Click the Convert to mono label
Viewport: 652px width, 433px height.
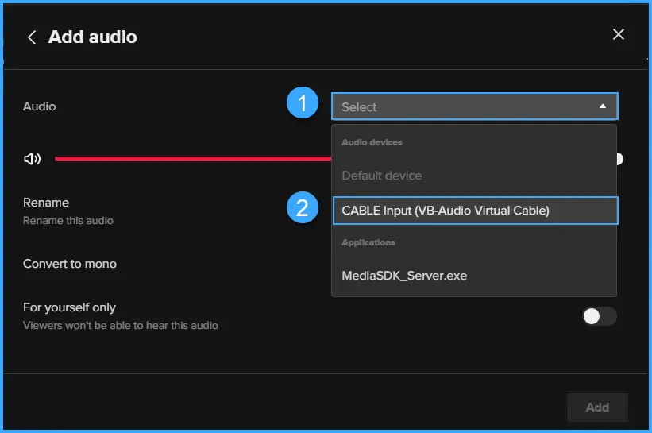click(x=70, y=264)
